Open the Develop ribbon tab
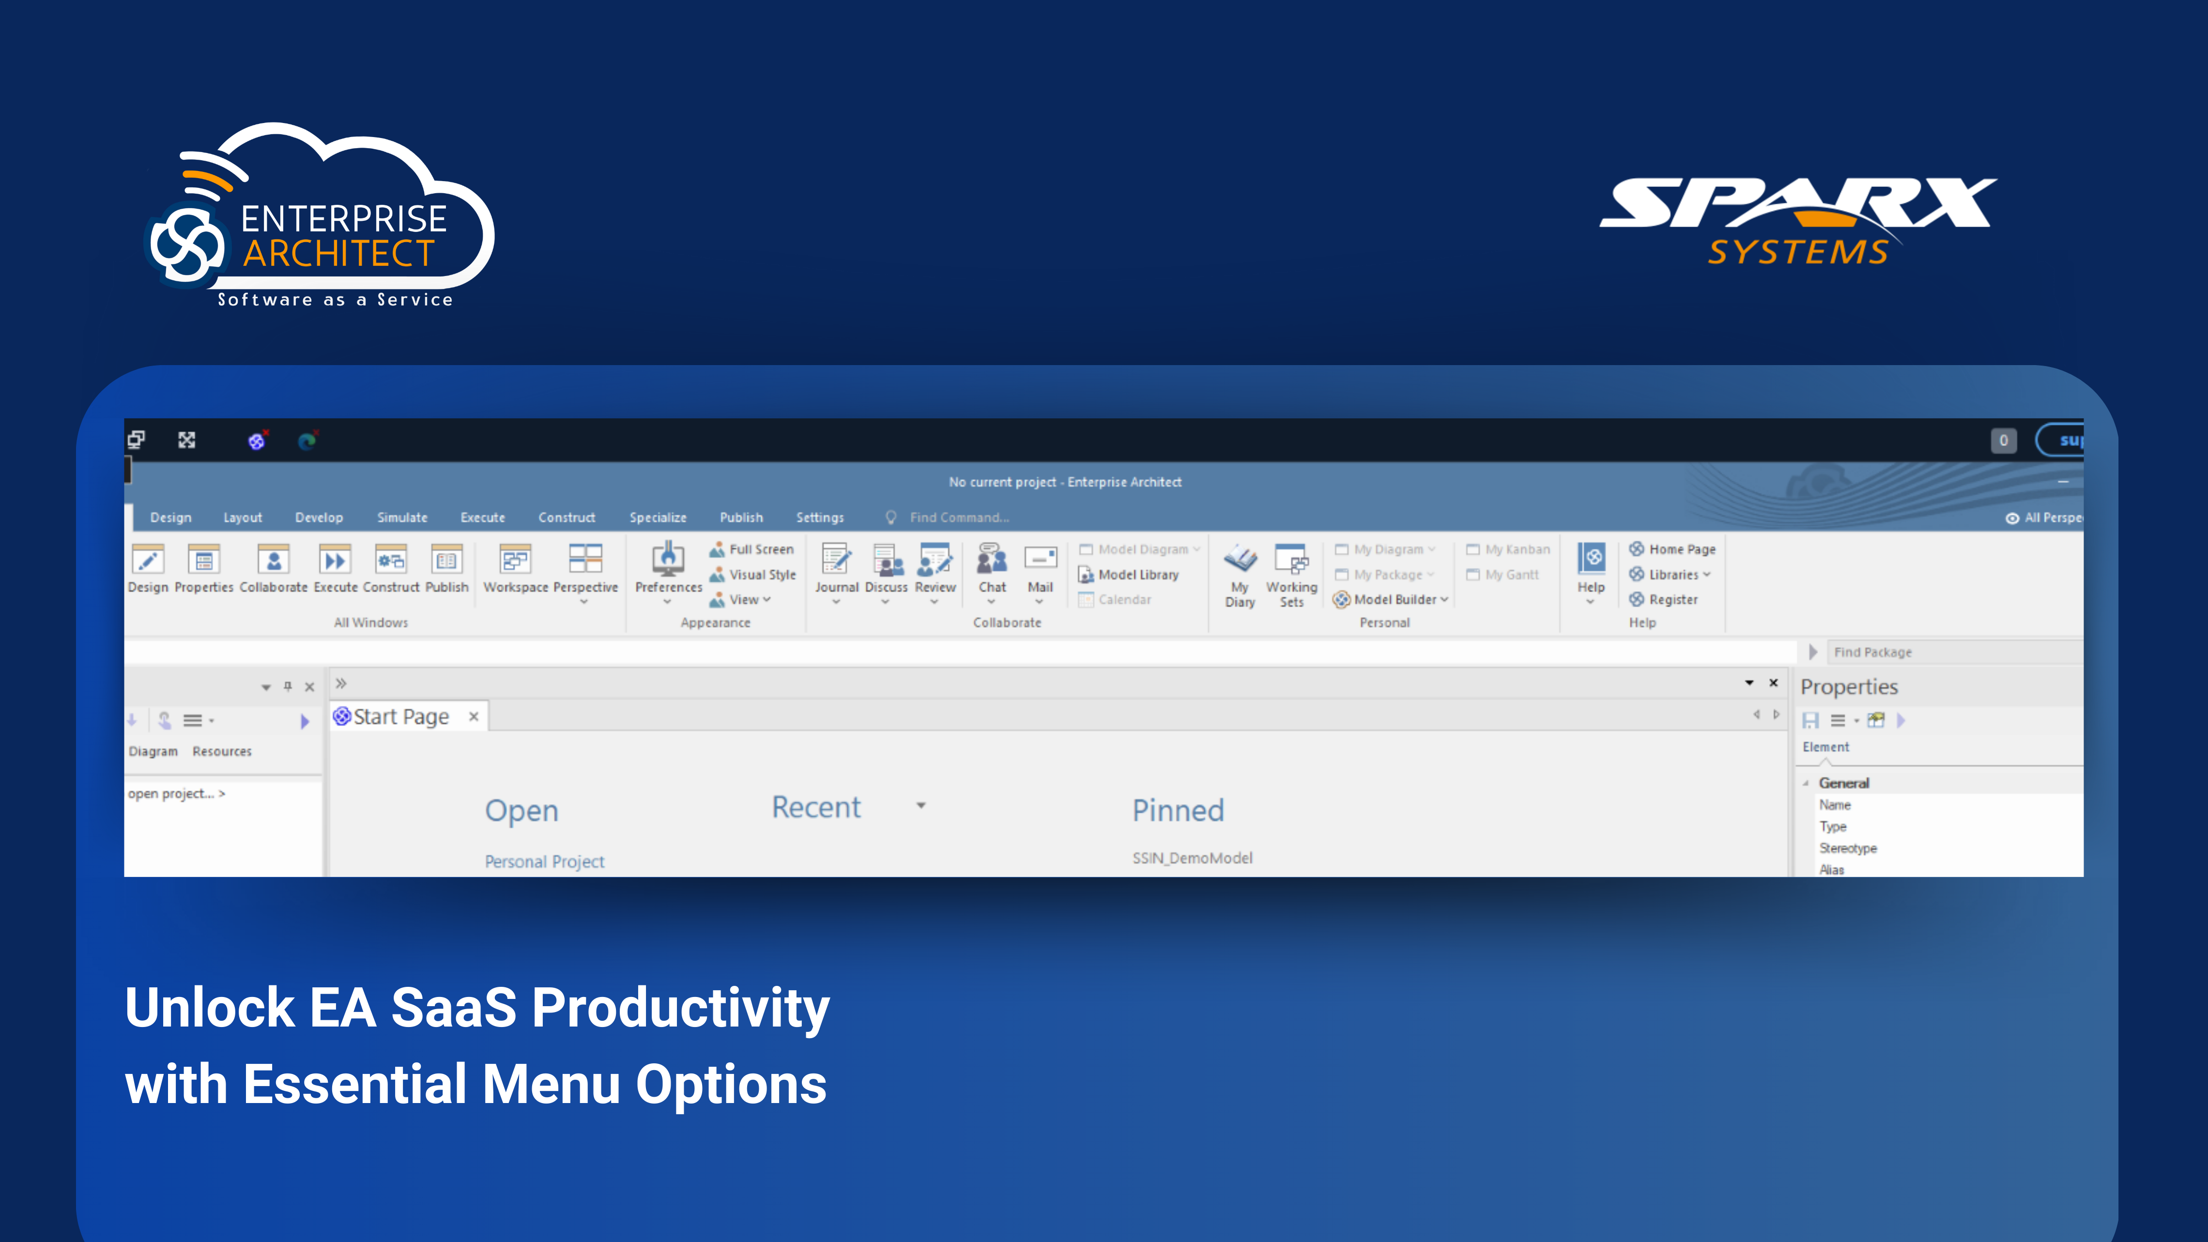Screen dimensions: 2208x1242 coord(319,518)
